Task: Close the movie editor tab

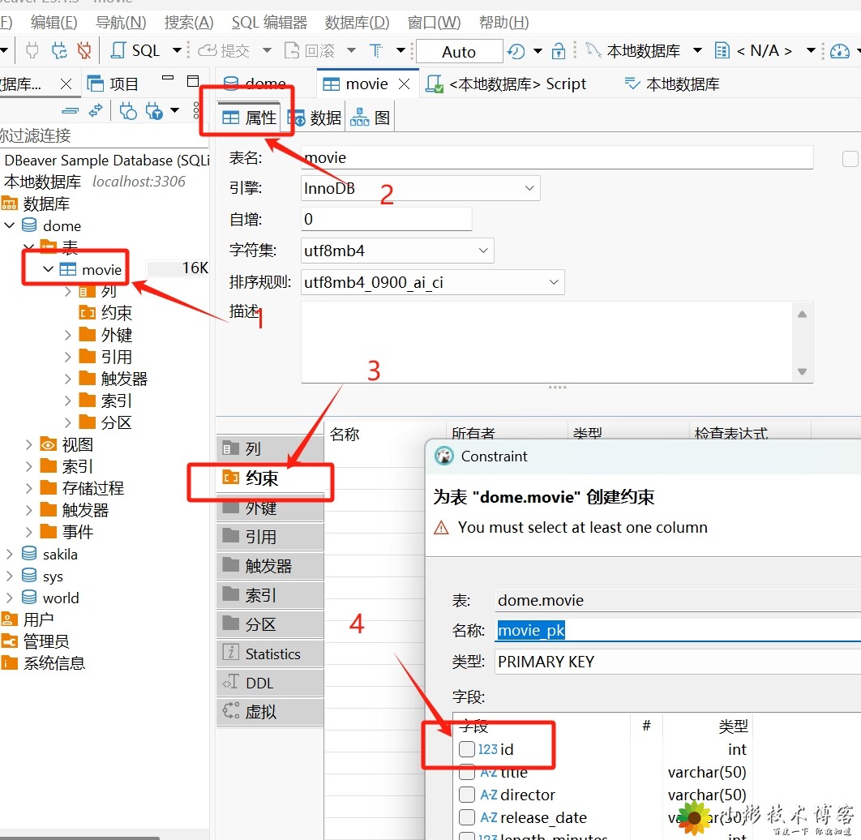Action: click(404, 84)
